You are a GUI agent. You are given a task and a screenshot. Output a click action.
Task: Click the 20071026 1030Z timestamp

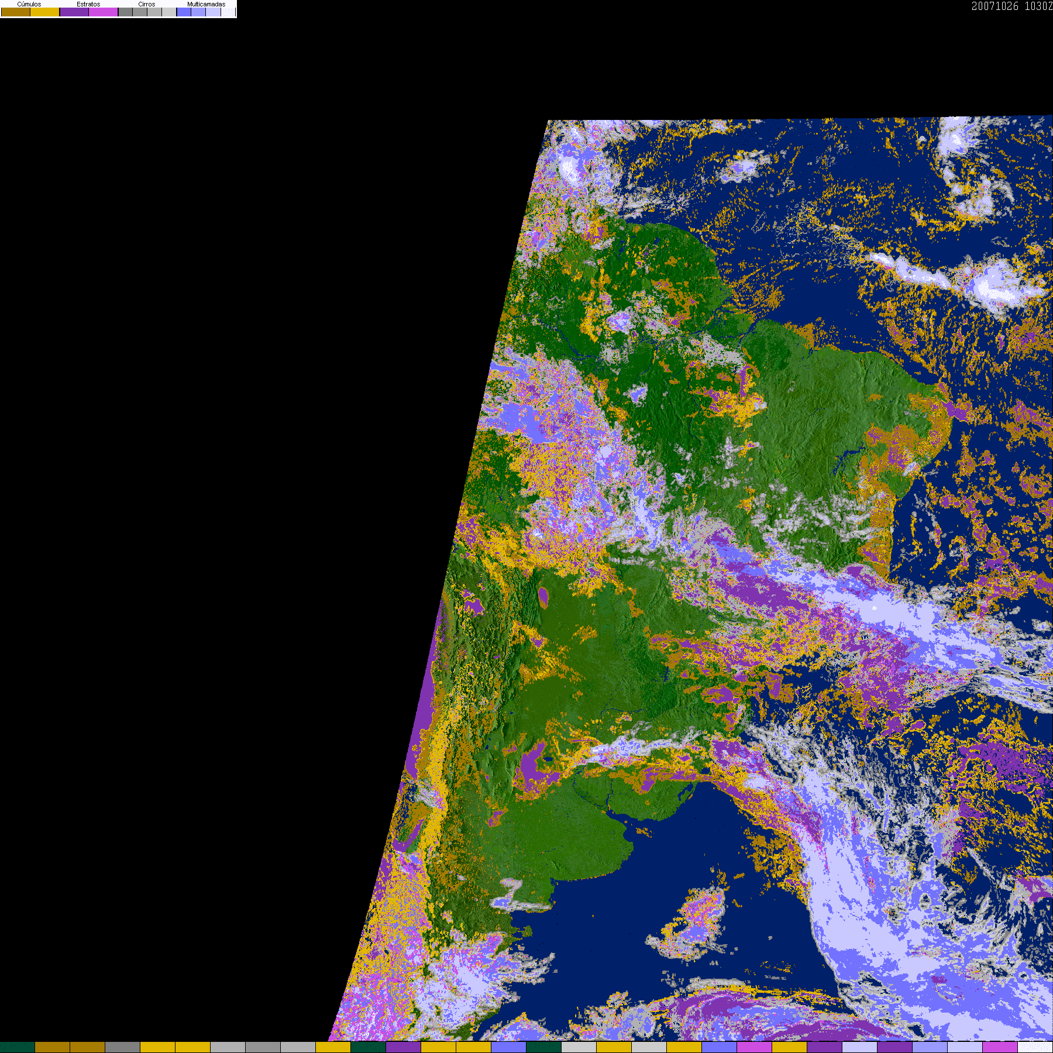1012,6
